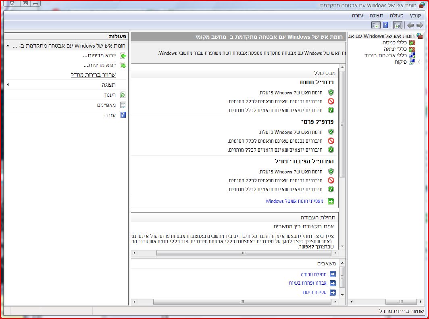The image size is (429, 319).
Task: Open the פעולה menu
Action: (396, 16)
